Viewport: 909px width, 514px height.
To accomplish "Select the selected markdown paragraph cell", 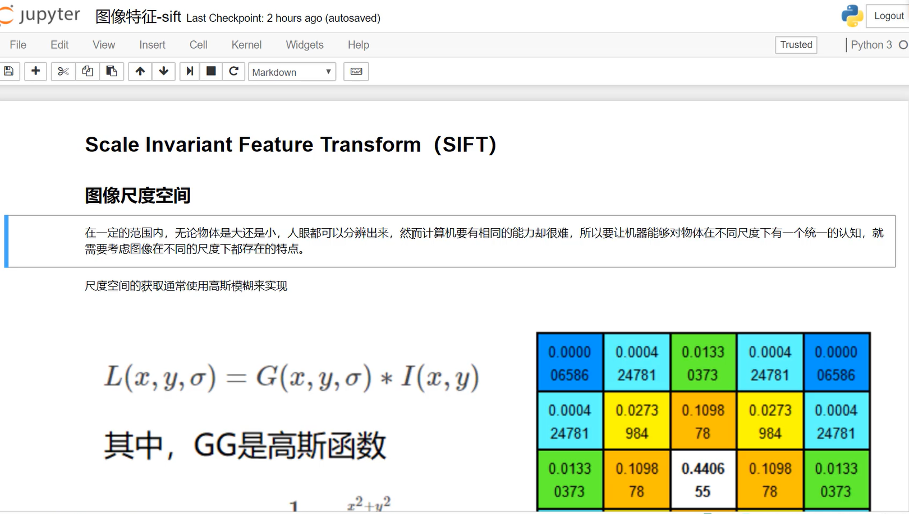I will point(450,241).
